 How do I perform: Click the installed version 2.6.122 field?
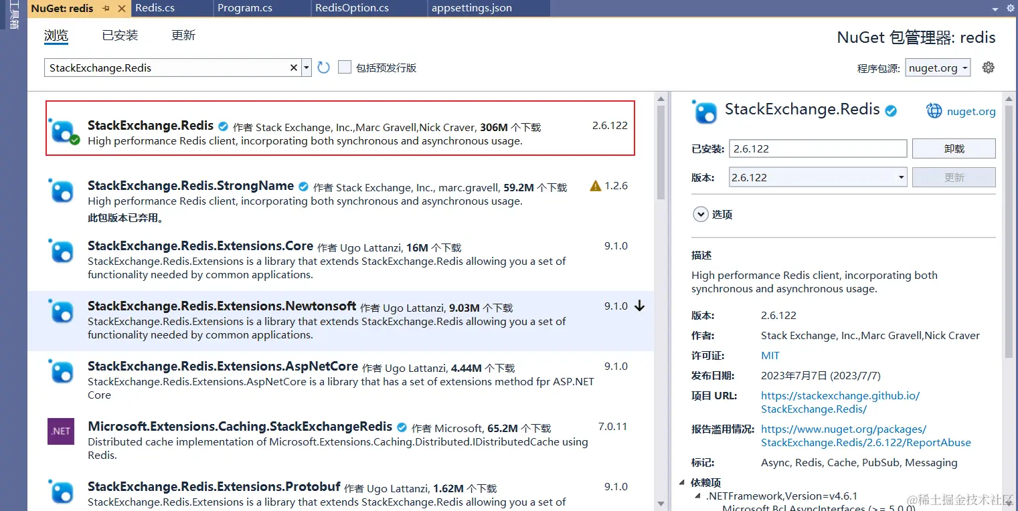pyautogui.click(x=818, y=148)
